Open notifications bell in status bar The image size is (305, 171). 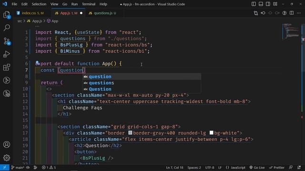click(x=299, y=168)
